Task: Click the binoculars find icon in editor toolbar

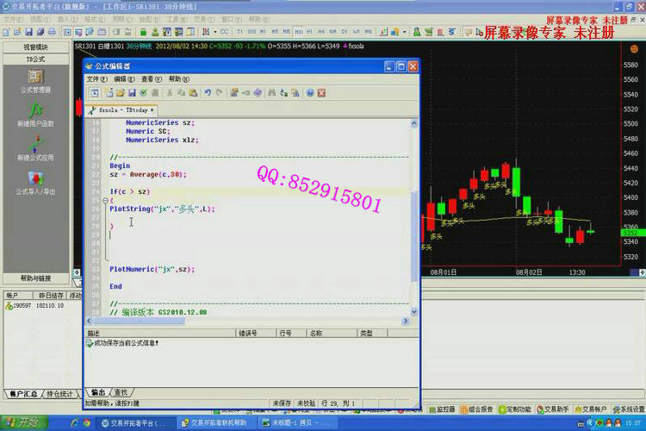Action: tap(271, 92)
